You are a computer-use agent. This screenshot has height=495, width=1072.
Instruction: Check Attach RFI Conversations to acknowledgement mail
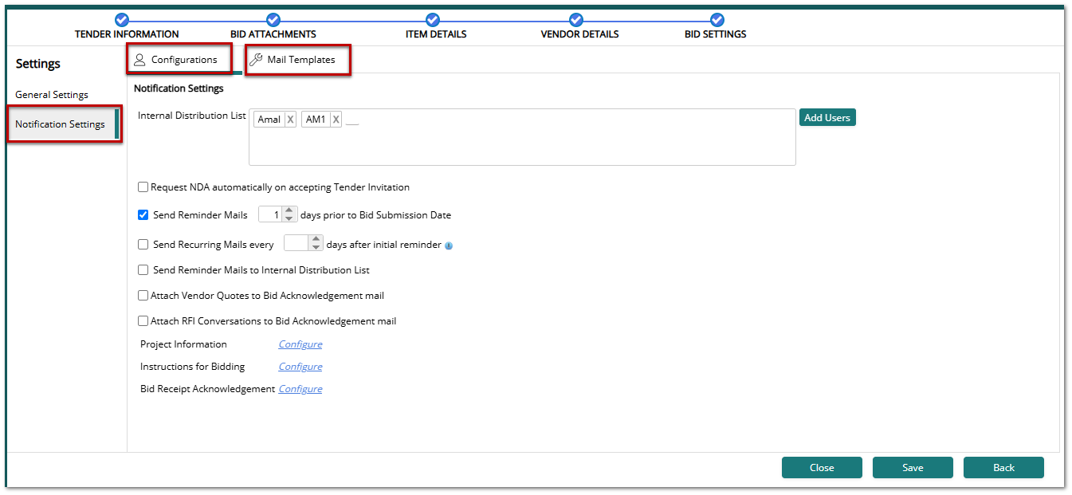[143, 321]
